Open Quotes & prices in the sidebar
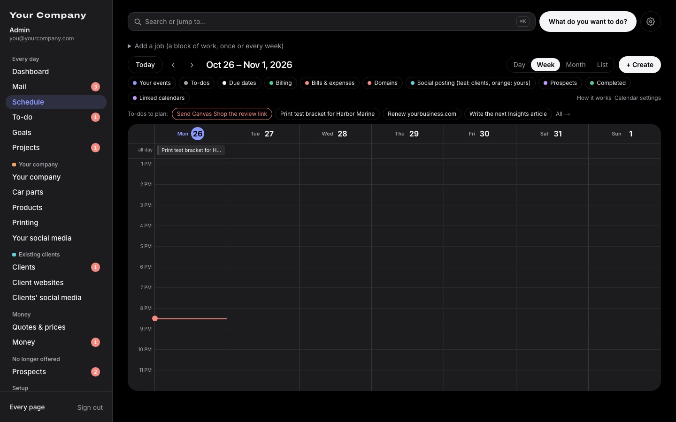Viewport: 676px width, 422px height. pyautogui.click(x=56, y=327)
